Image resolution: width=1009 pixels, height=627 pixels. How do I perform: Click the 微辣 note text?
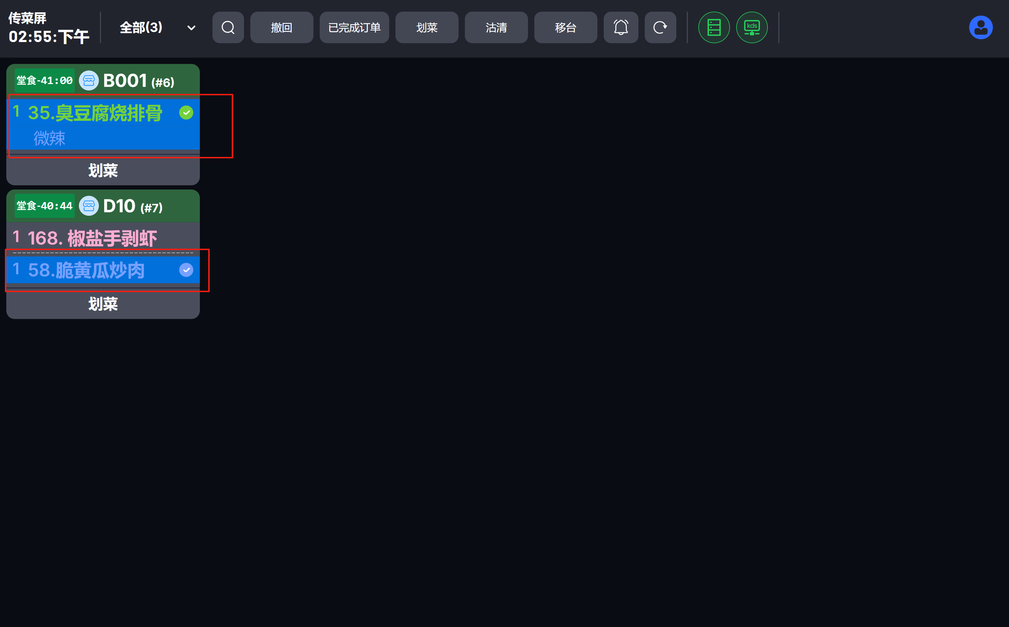(x=49, y=138)
